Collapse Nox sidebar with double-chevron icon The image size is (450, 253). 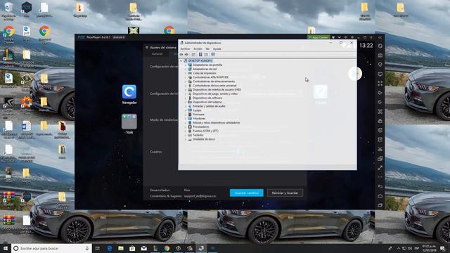(x=380, y=37)
